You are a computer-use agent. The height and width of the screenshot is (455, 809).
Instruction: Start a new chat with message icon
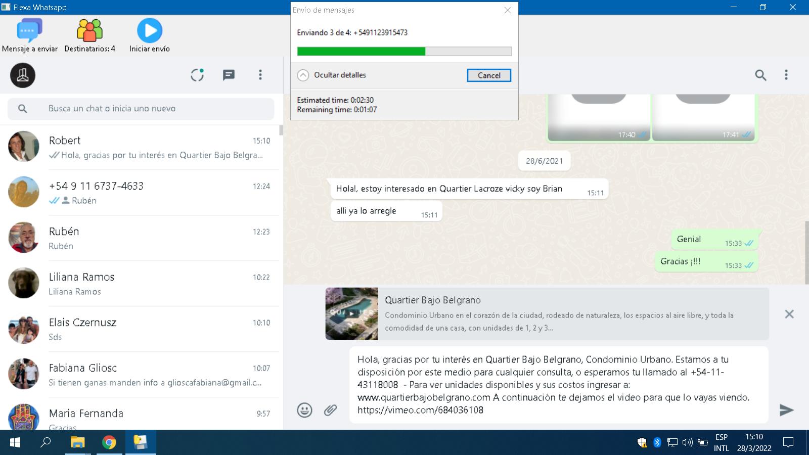pyautogui.click(x=229, y=75)
